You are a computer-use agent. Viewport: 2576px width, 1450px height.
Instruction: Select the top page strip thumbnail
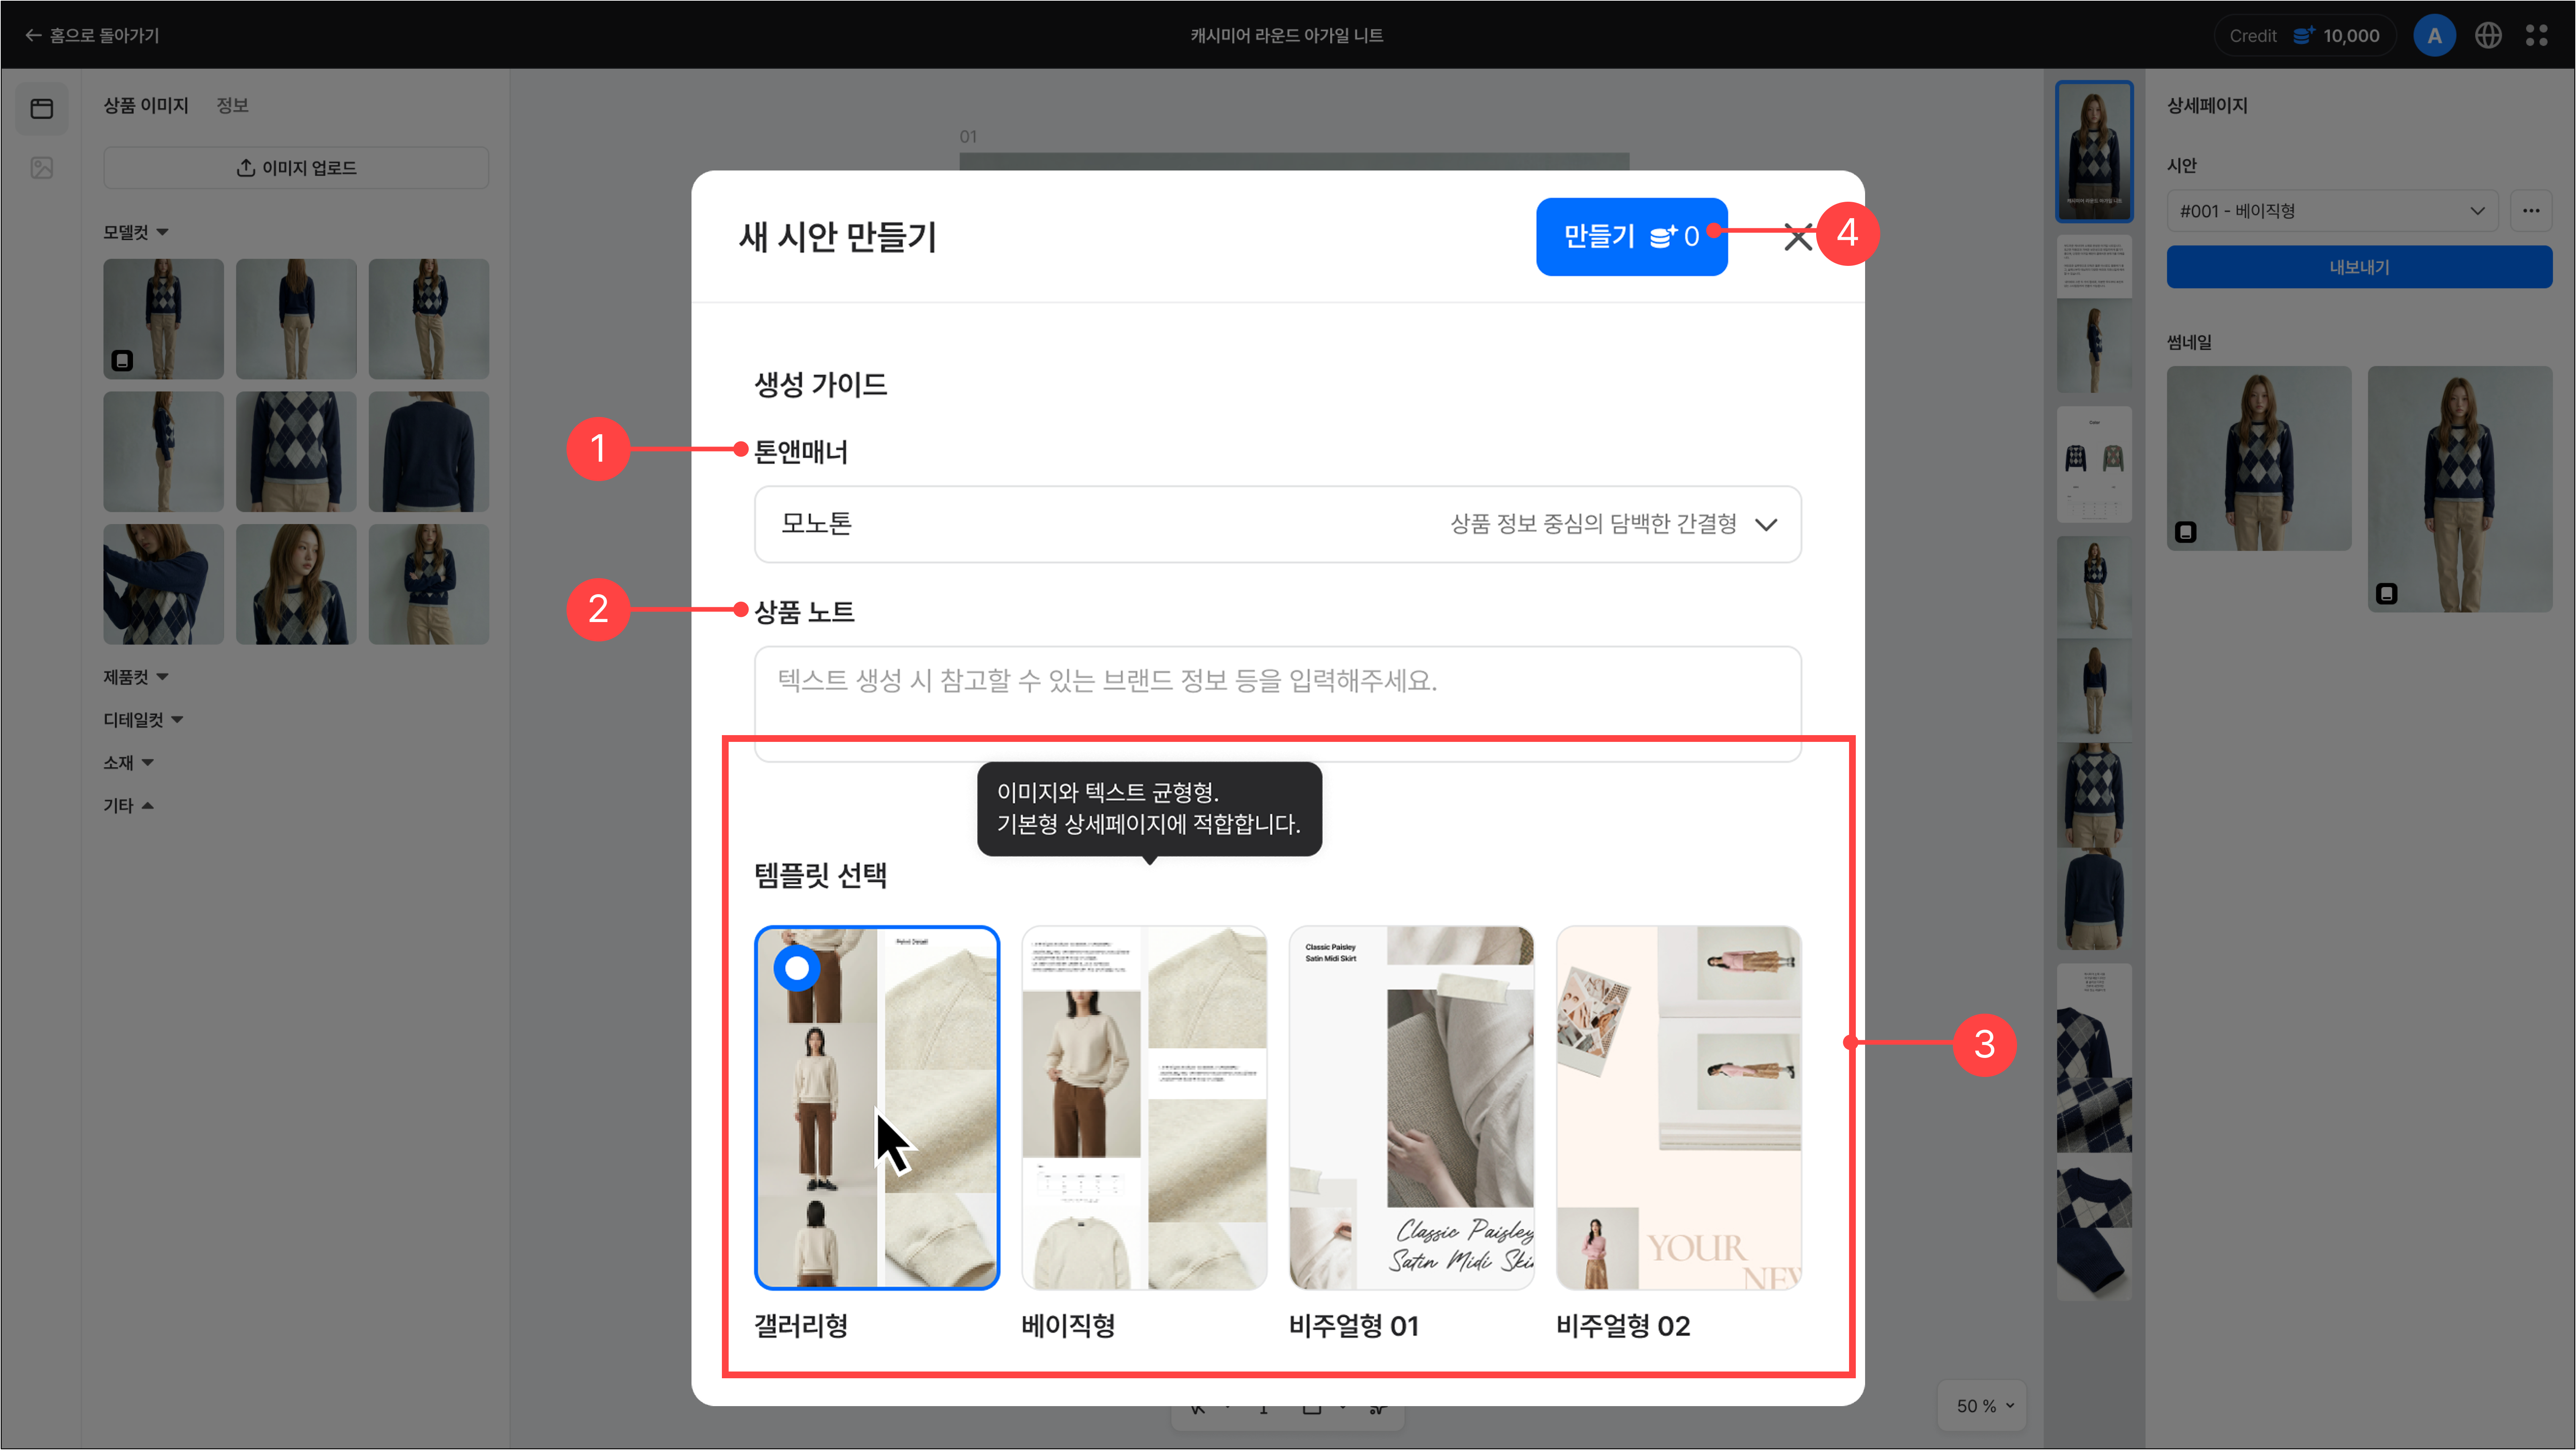2094,151
